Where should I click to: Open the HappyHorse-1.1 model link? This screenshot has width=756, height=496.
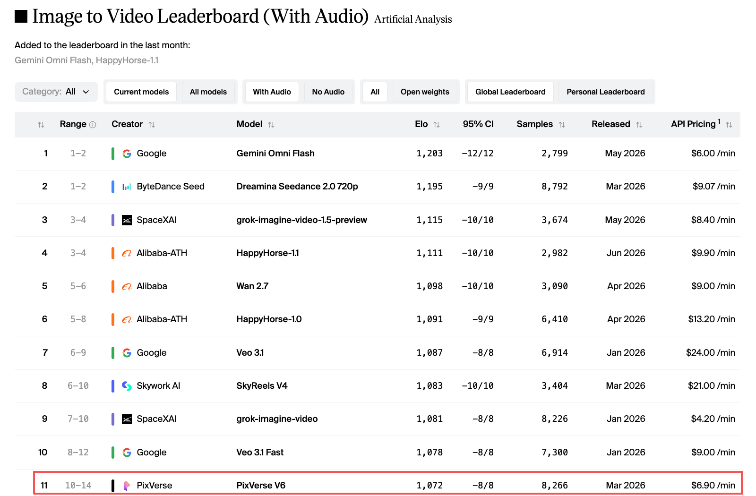tap(267, 253)
